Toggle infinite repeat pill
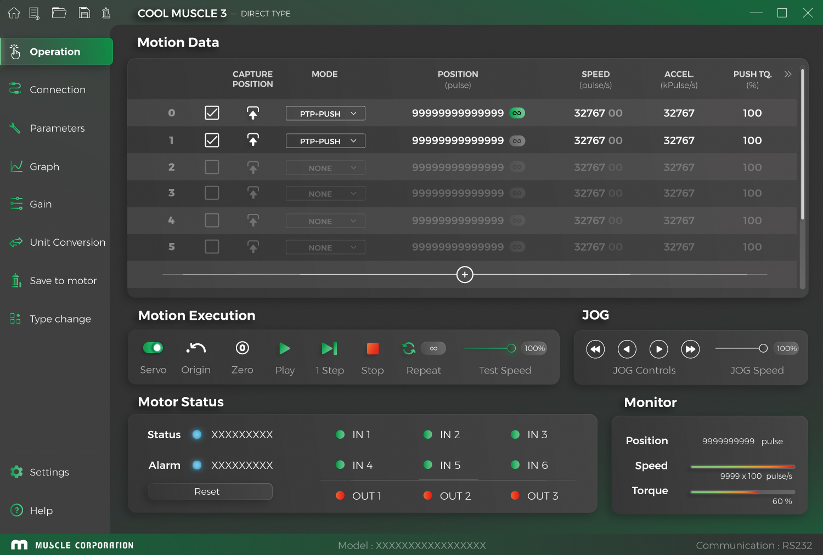The image size is (823, 555). tap(433, 348)
